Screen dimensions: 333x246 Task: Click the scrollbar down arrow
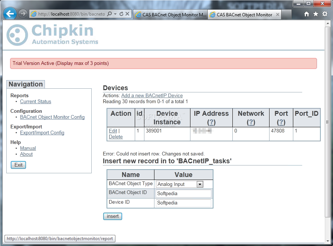click(328, 241)
